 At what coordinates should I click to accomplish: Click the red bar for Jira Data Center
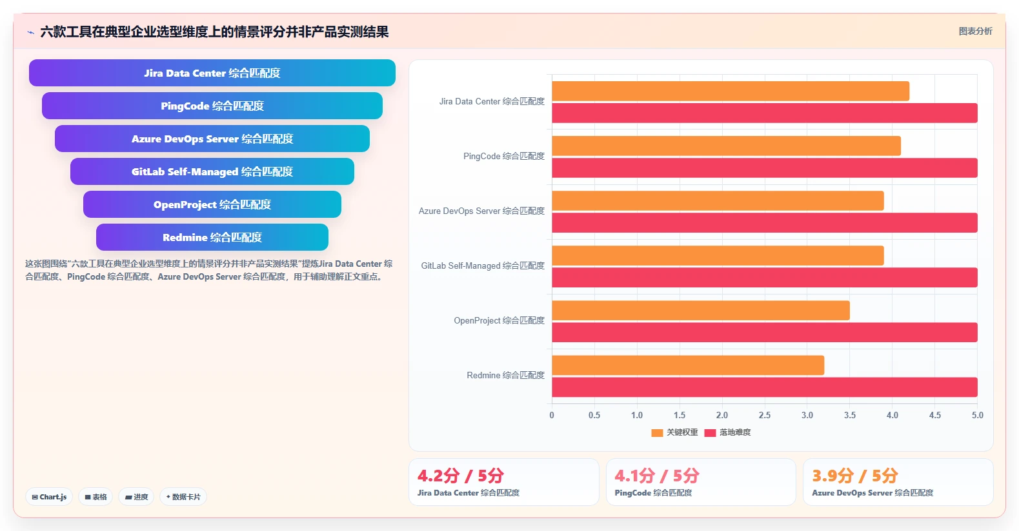(x=765, y=113)
